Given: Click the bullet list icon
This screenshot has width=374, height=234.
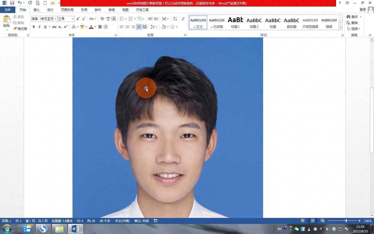Looking at the screenshot, I should tap(122, 19).
